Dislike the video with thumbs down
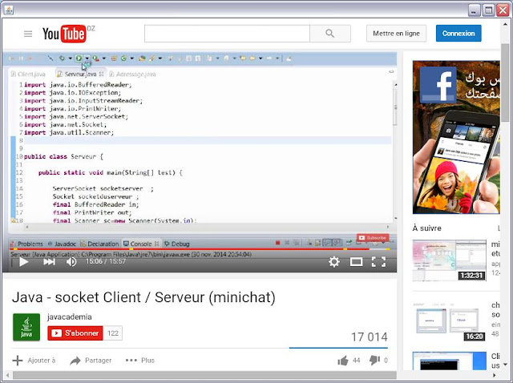 click(x=374, y=361)
